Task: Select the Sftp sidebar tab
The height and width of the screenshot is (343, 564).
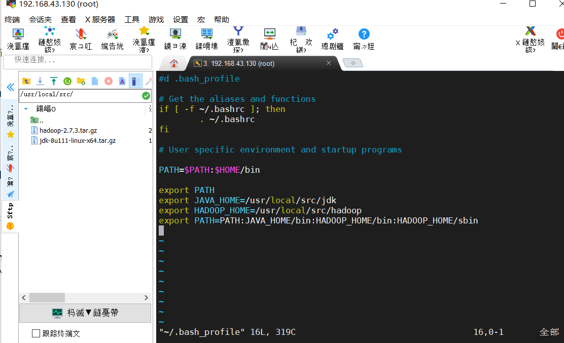Action: click(x=10, y=216)
